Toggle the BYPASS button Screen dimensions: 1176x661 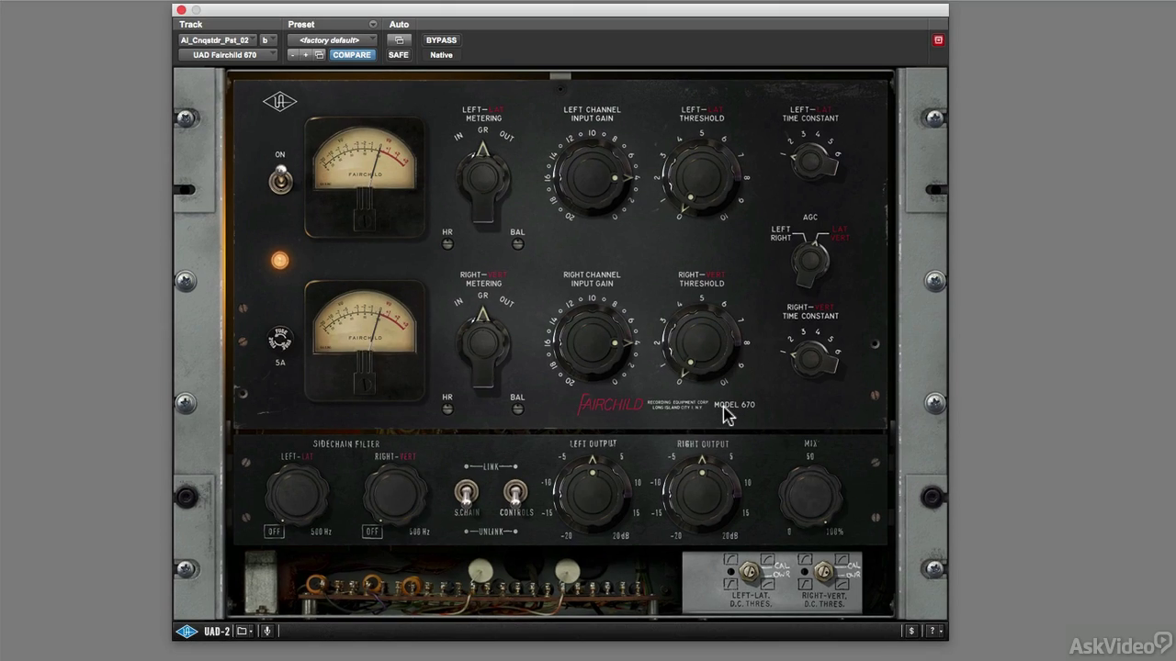(x=441, y=40)
